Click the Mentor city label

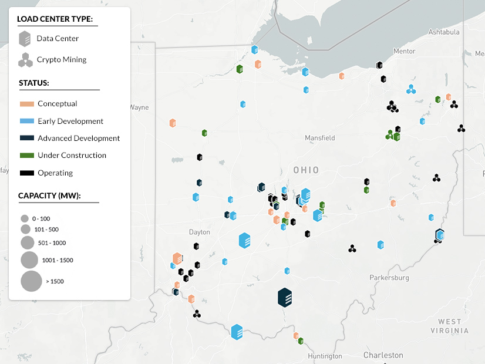click(x=405, y=51)
